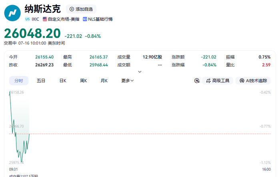
Task: Click the chart percent label -0.77%
Action: pos(265,126)
